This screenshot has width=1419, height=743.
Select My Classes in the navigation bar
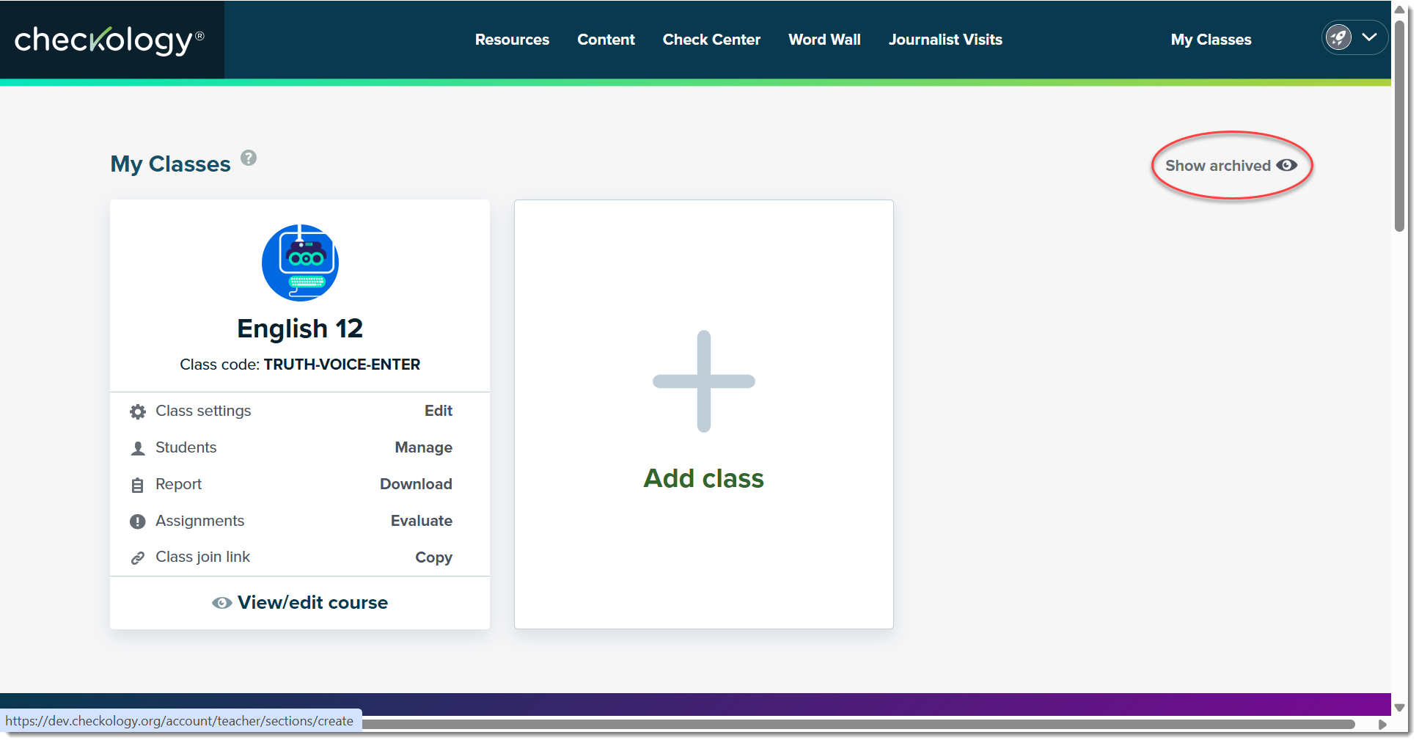1211,40
